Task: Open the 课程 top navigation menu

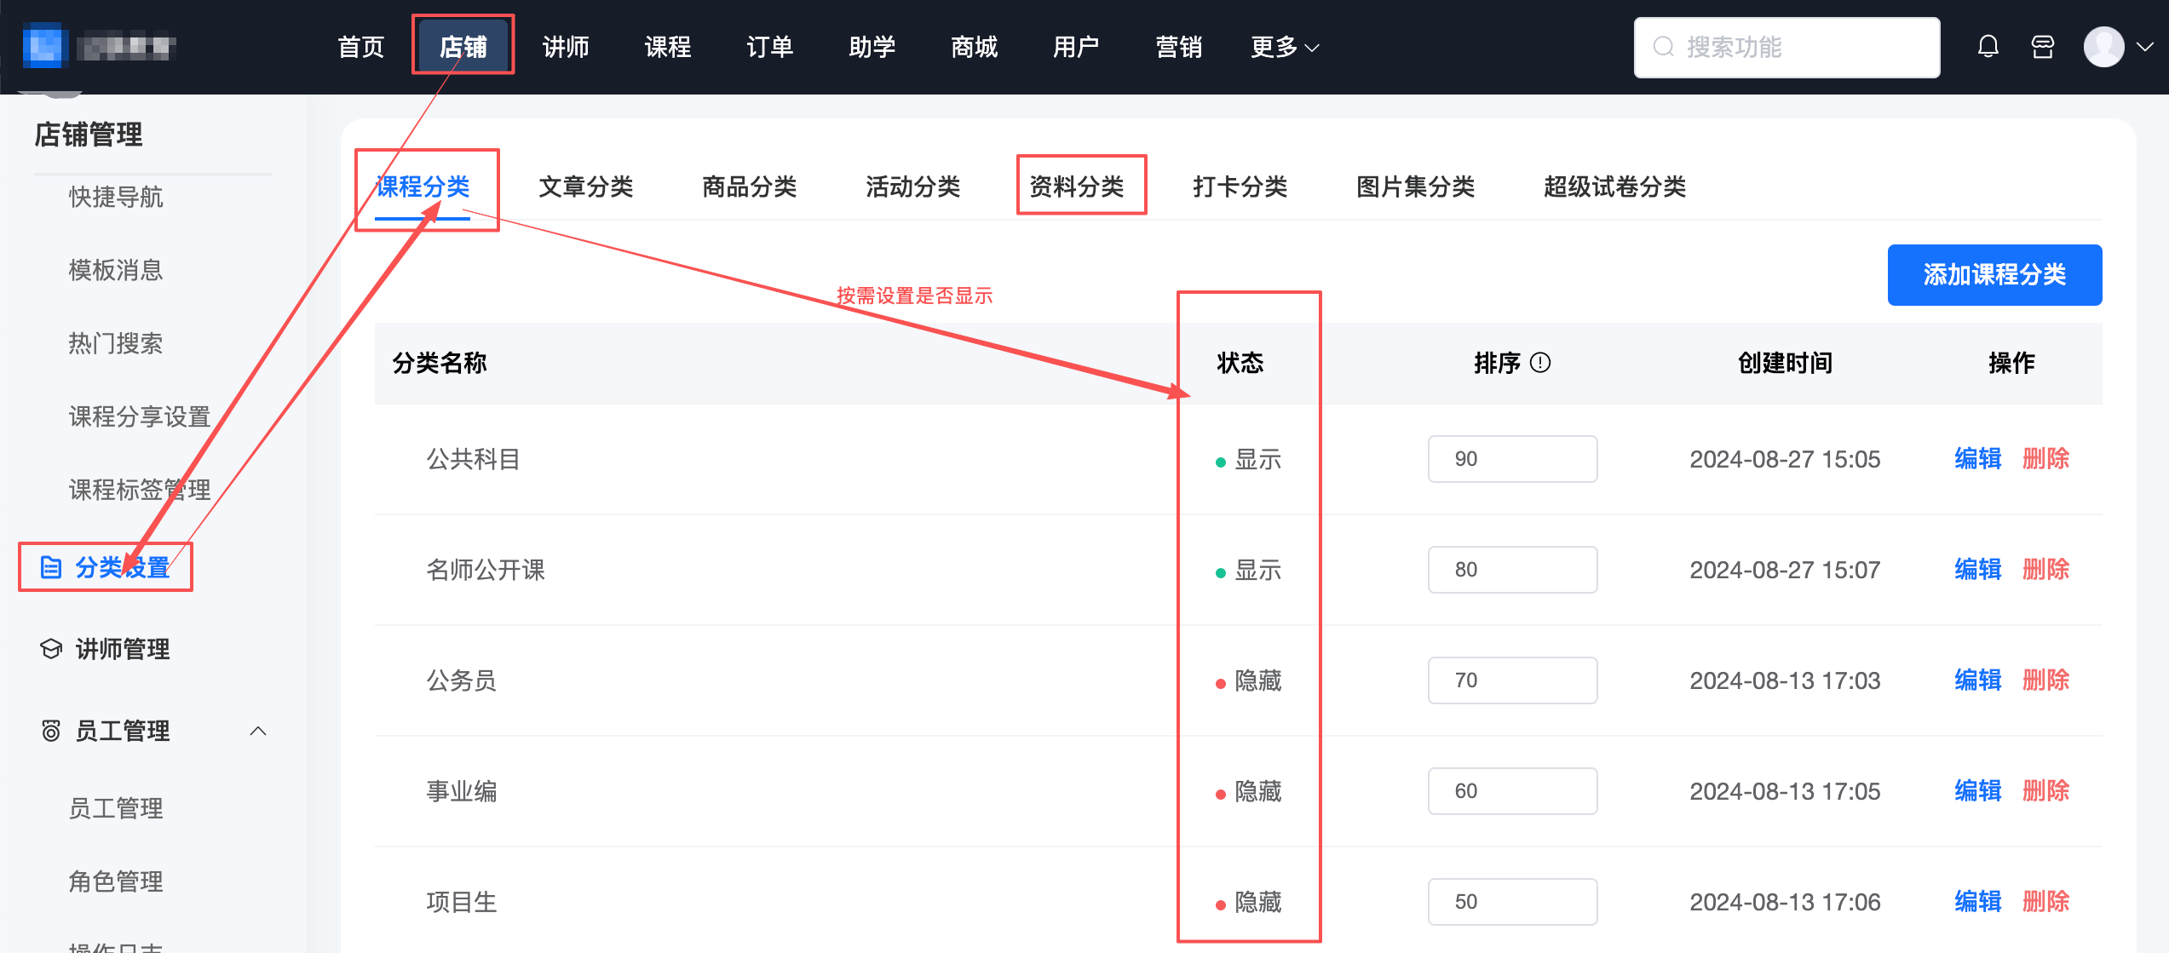Action: click(668, 47)
